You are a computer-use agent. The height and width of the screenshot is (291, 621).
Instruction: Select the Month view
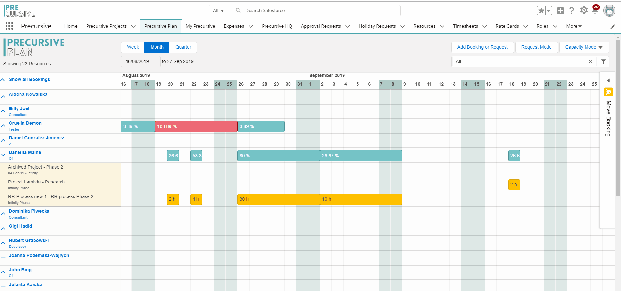[157, 47]
